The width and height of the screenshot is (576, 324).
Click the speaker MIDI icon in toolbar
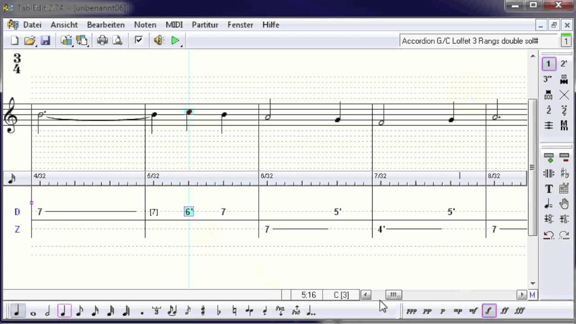159,41
